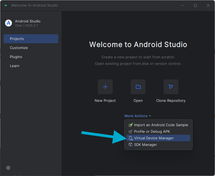Minimize the Welcome to Android Studio window
This screenshot has height=176, width=215.
(x=182, y=5)
